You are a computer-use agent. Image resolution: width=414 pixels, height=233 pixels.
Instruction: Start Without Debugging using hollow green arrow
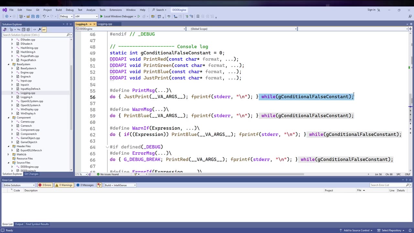[x=138, y=16]
